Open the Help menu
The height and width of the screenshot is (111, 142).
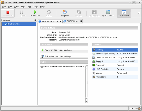point(42,7)
